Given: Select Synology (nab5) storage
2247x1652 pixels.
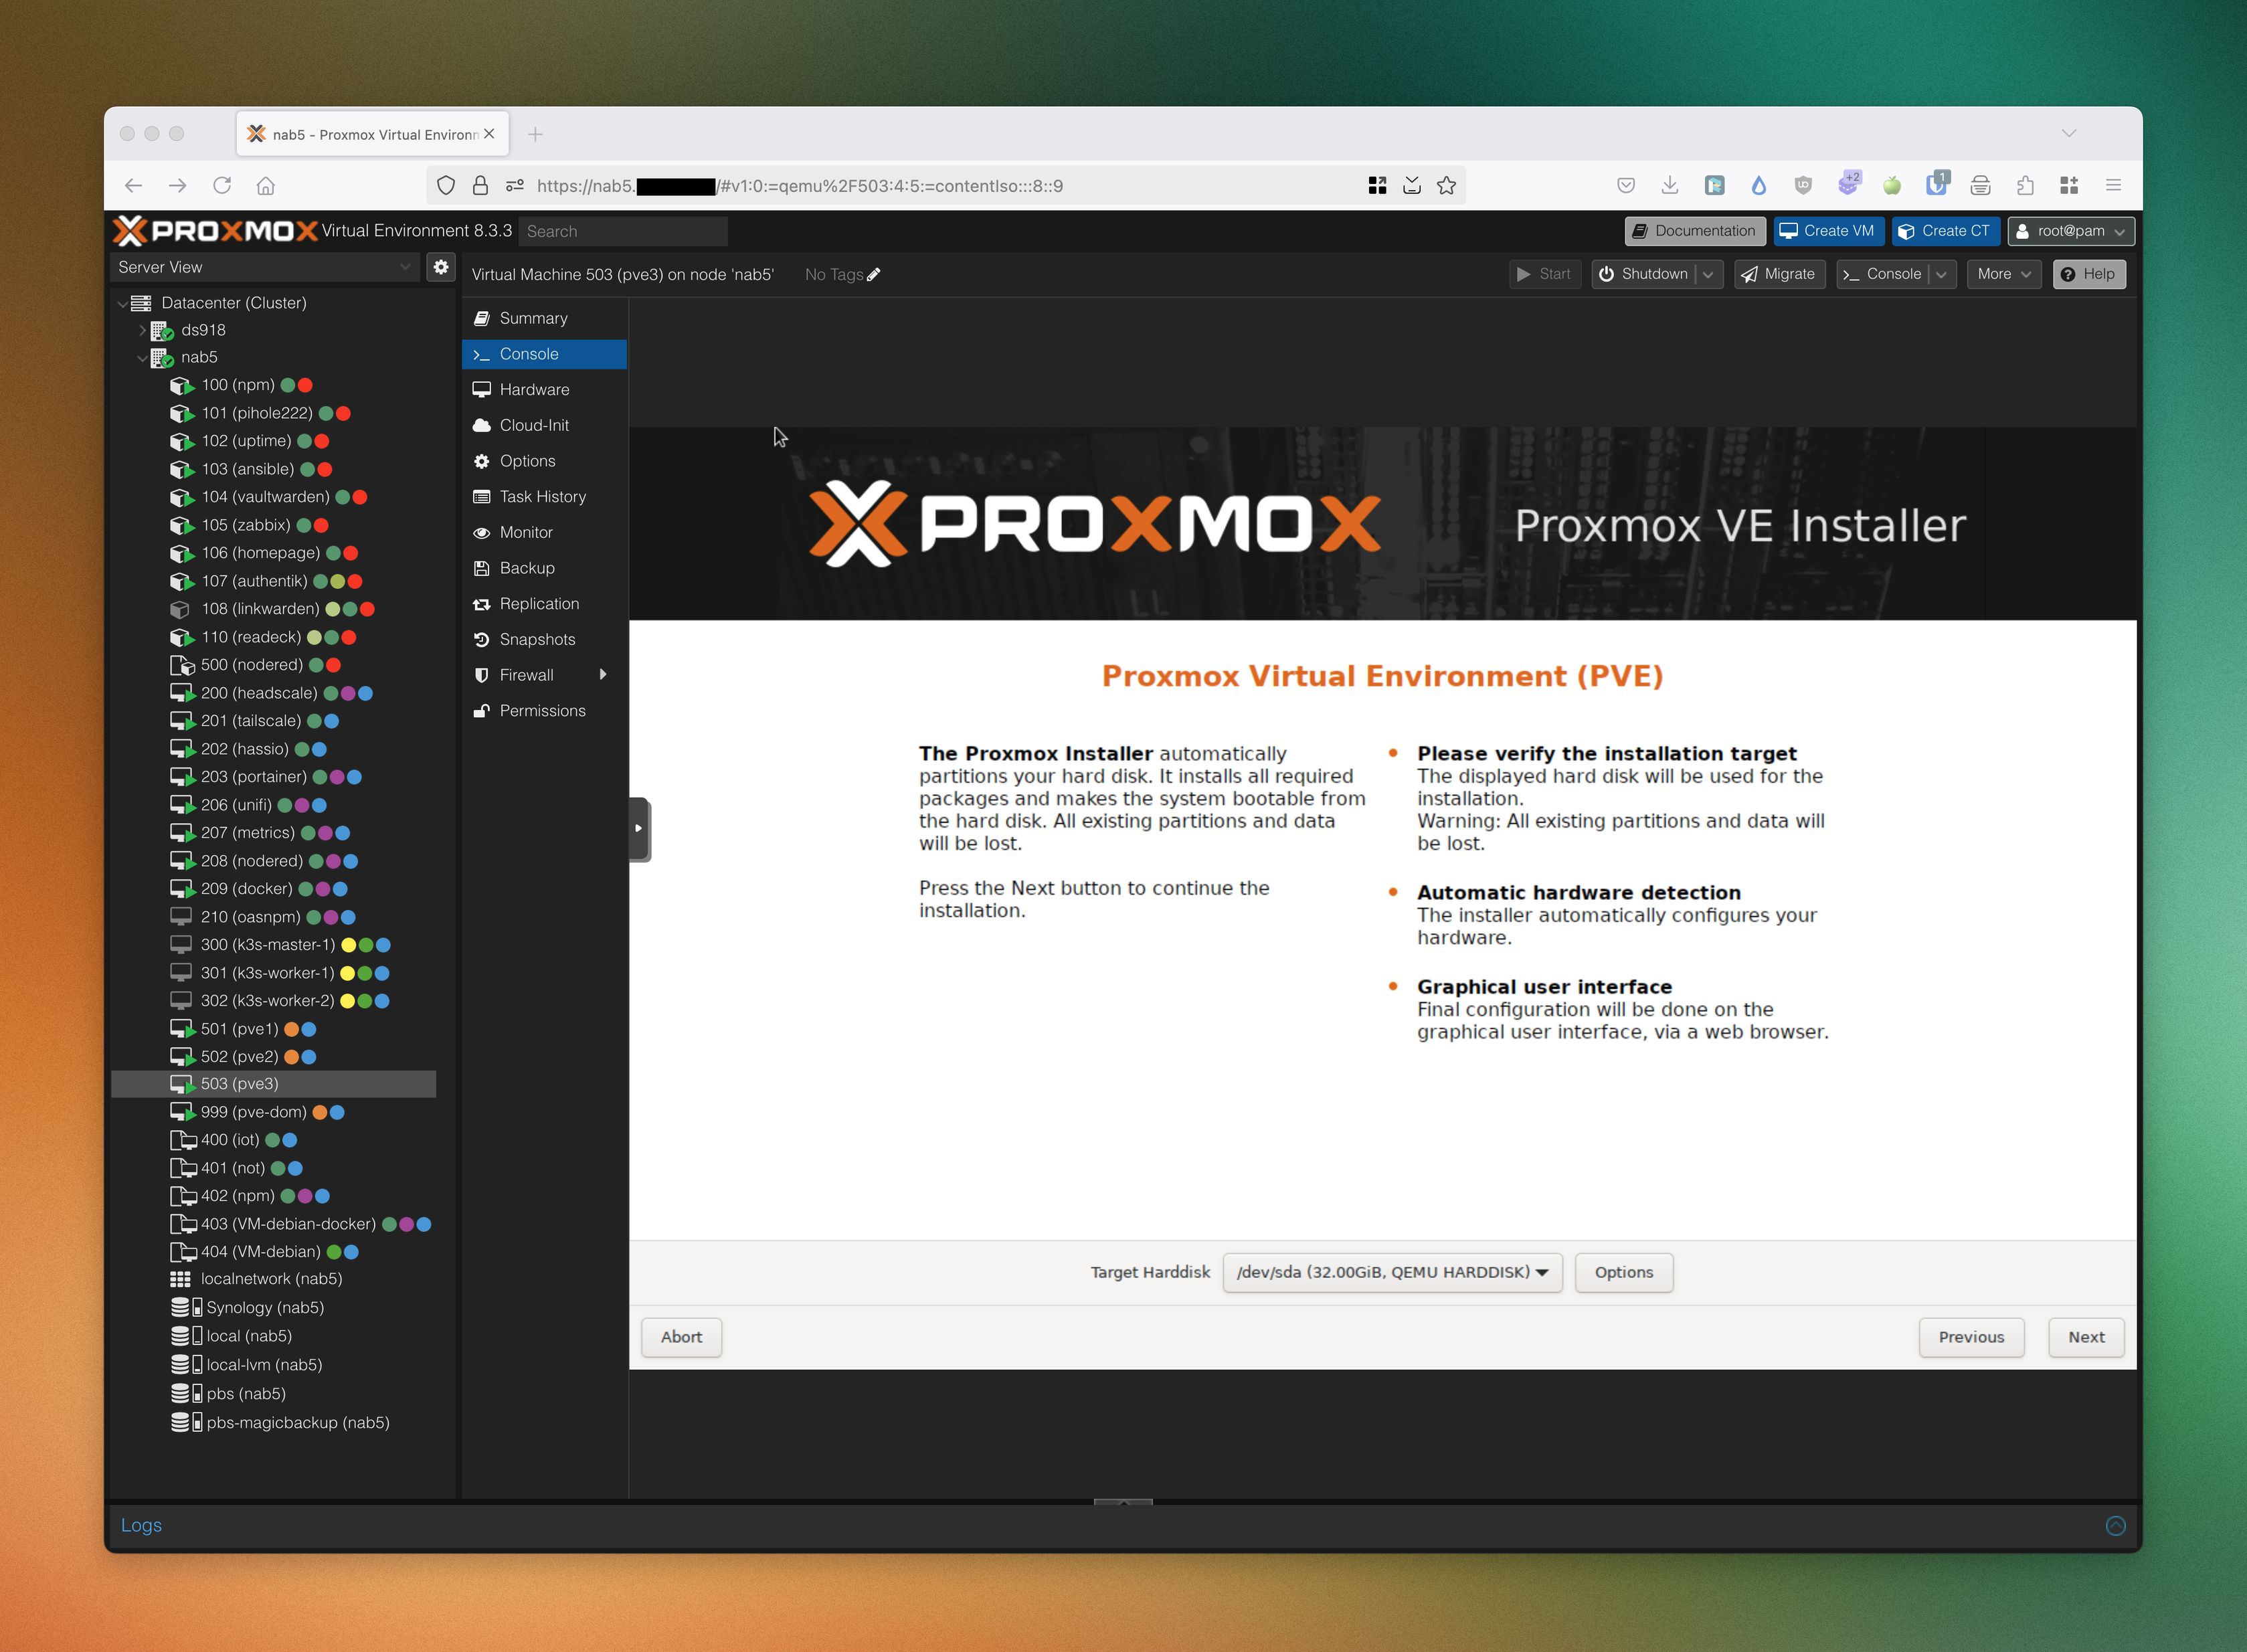Looking at the screenshot, I should tap(265, 1307).
